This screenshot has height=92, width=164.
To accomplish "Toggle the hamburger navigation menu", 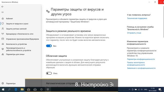I will tap(3, 12).
